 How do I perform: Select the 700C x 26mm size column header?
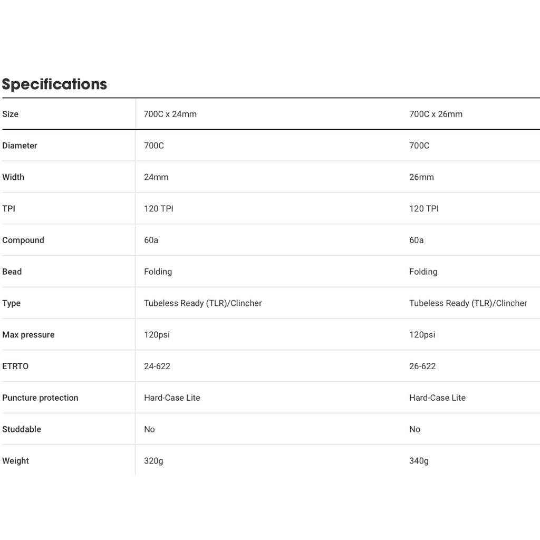(436, 114)
